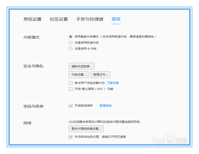Open 管理证书 button

click(x=100, y=75)
